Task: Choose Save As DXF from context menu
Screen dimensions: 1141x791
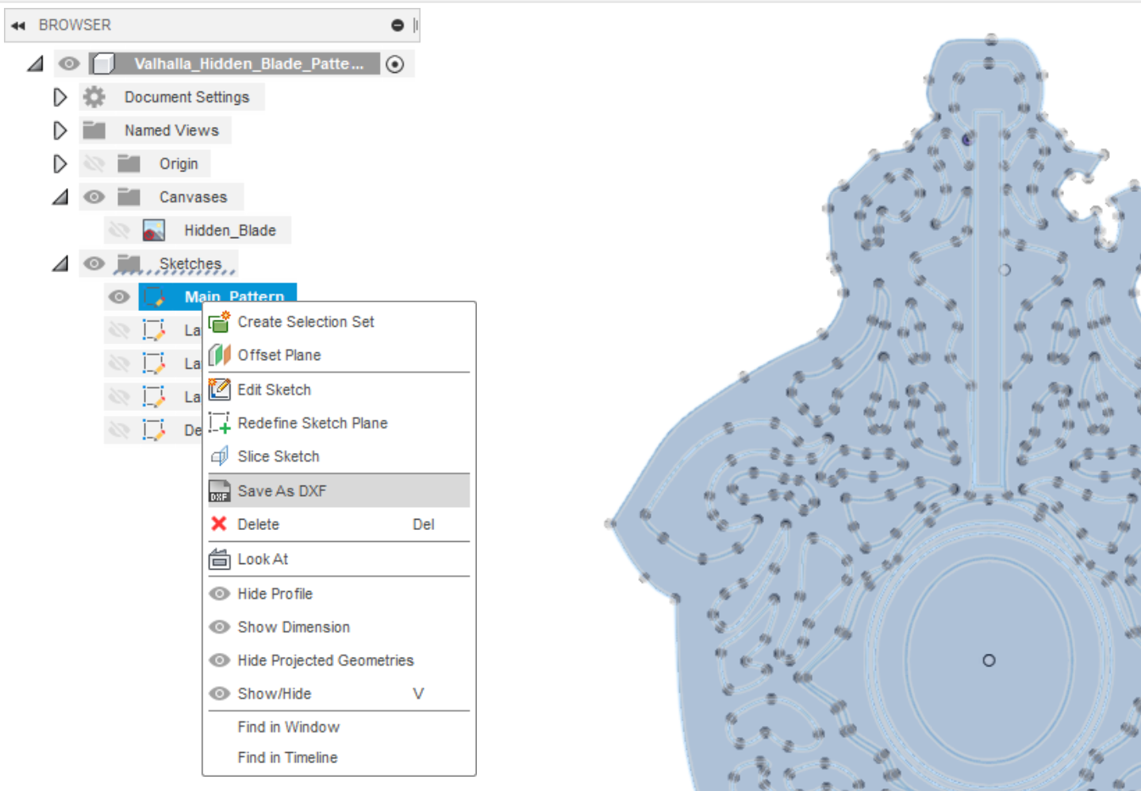Action: (339, 491)
